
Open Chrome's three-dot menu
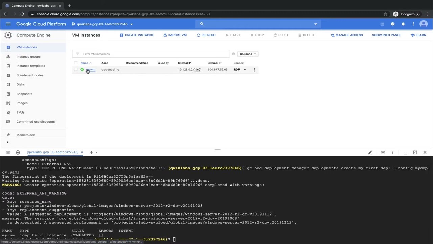(427, 14)
